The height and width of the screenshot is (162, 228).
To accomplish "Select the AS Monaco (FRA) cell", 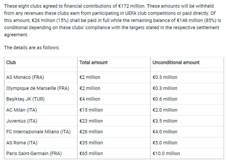I will (25, 77).
